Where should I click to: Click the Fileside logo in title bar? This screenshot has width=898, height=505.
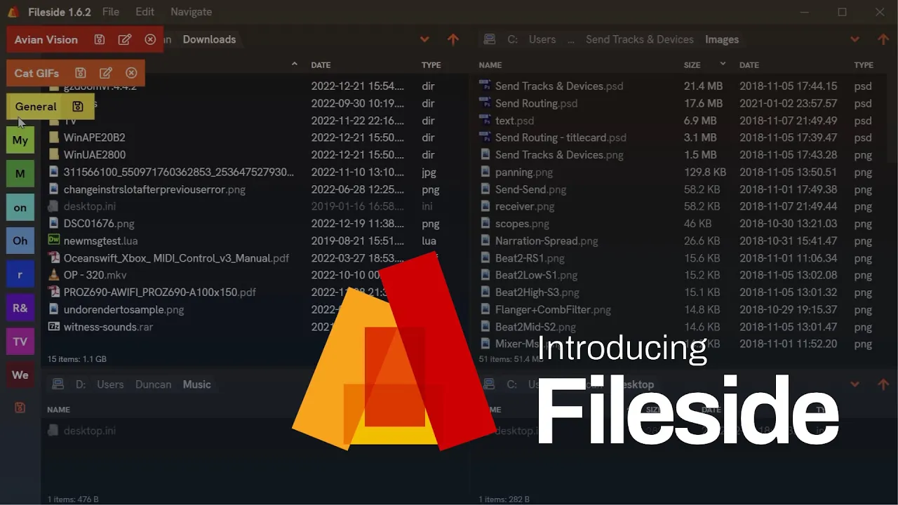pyautogui.click(x=13, y=12)
